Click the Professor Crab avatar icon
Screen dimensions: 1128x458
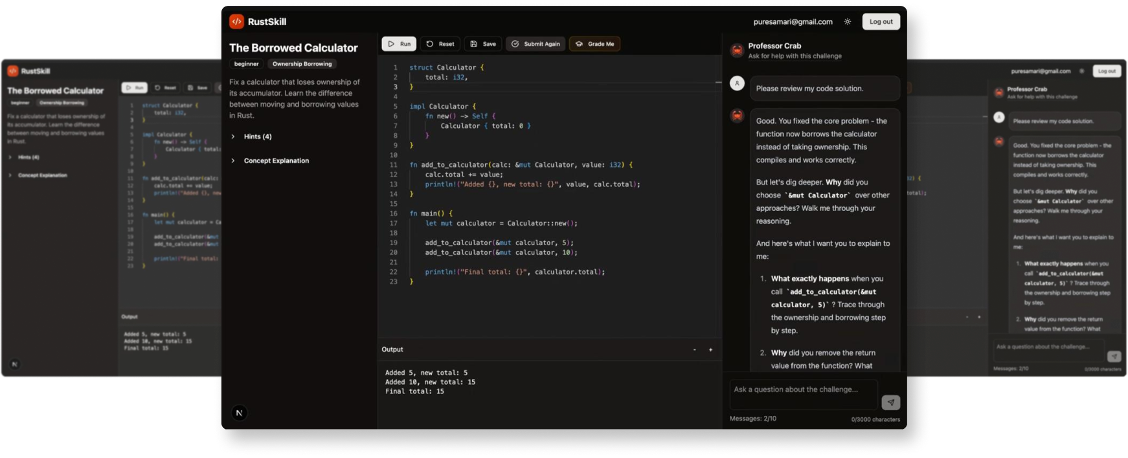(737, 50)
